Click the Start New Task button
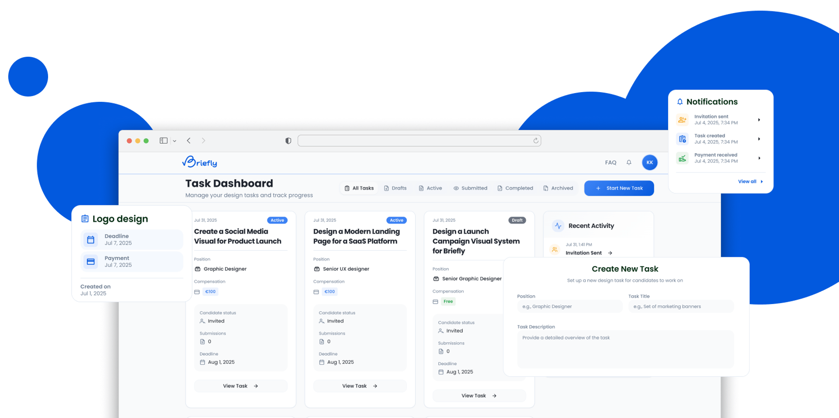The image size is (839, 418). [619, 188]
